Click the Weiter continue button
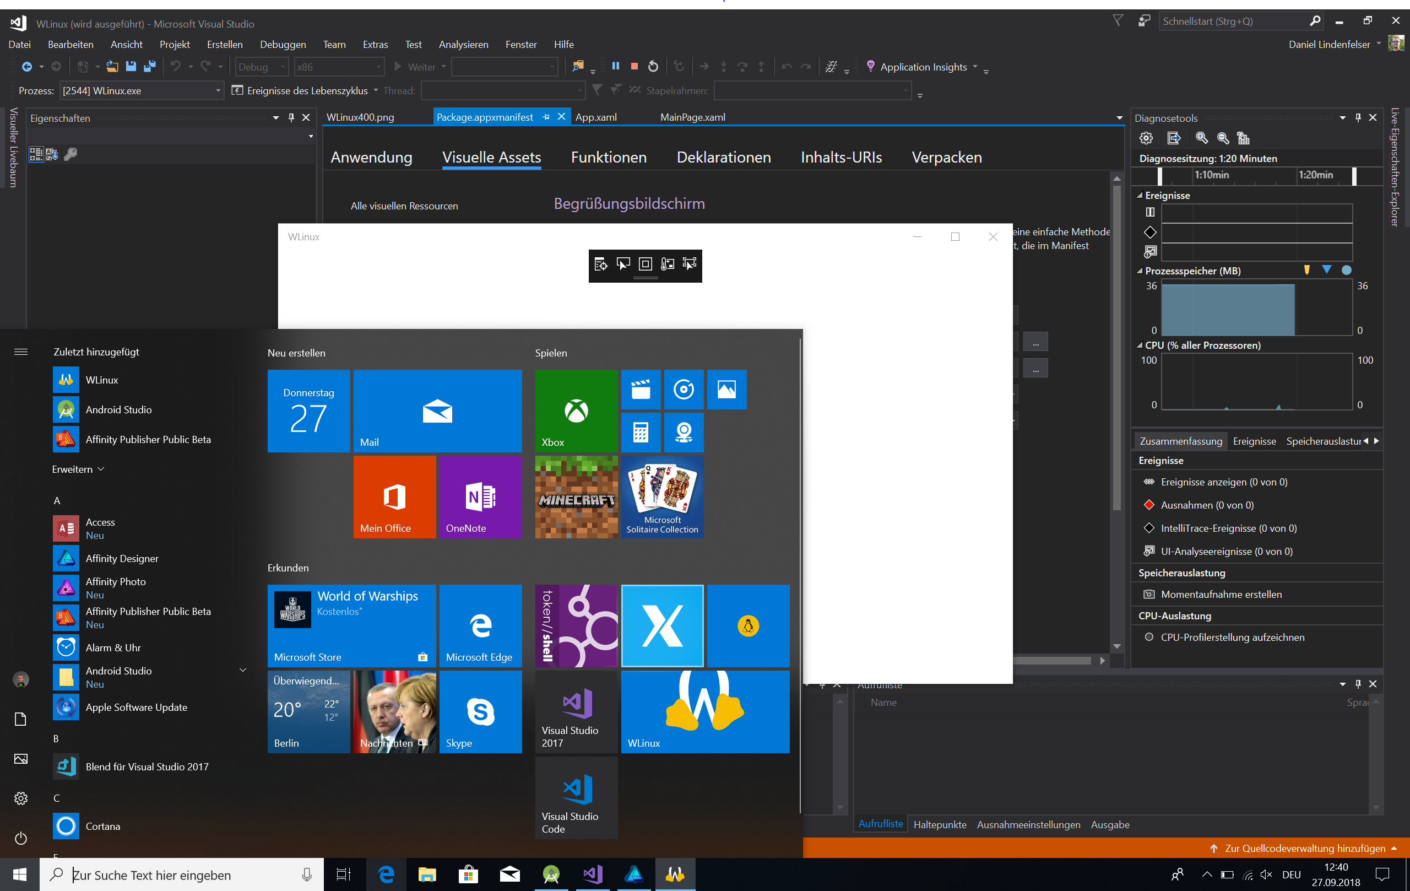Viewport: 1410px width, 891px height. [415, 67]
